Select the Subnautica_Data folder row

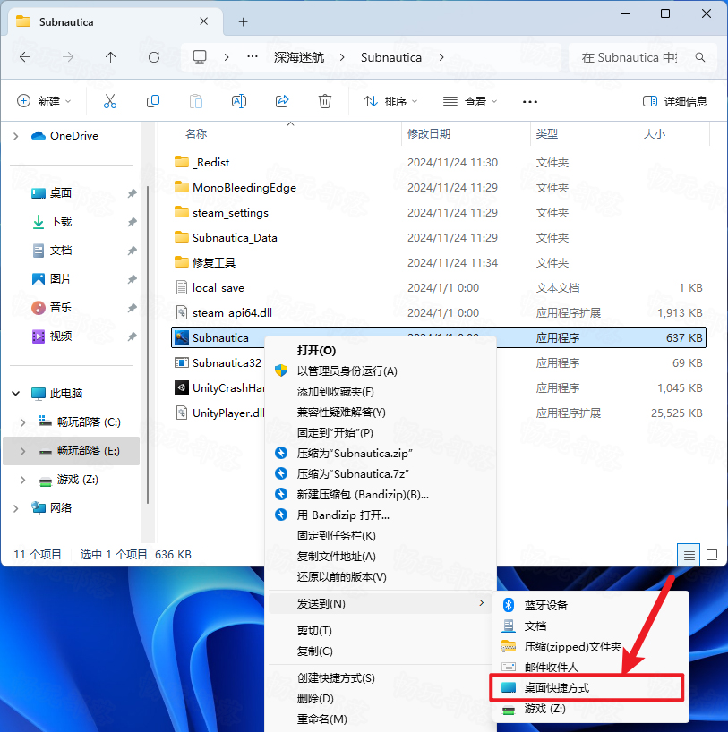point(439,238)
